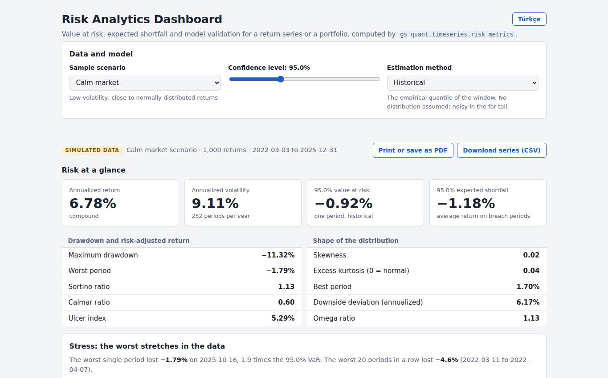Click the SIMULATED DATA badge
This screenshot has width=608, height=378.
(92, 150)
